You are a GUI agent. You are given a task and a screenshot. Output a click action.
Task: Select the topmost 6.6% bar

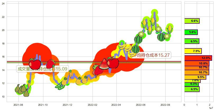[x=192, y=21]
